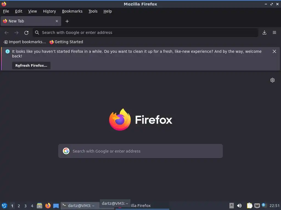Select the New Tab tab
The height and width of the screenshot is (210, 281).
[31, 21]
